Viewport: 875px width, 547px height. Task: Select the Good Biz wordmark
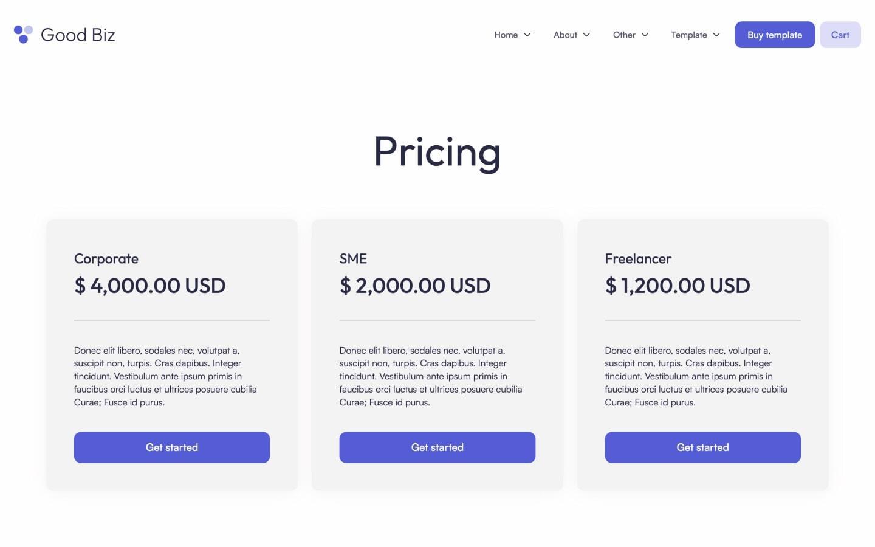[x=77, y=35]
